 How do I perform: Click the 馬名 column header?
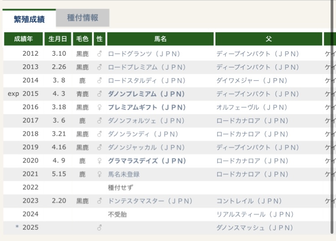(160, 39)
